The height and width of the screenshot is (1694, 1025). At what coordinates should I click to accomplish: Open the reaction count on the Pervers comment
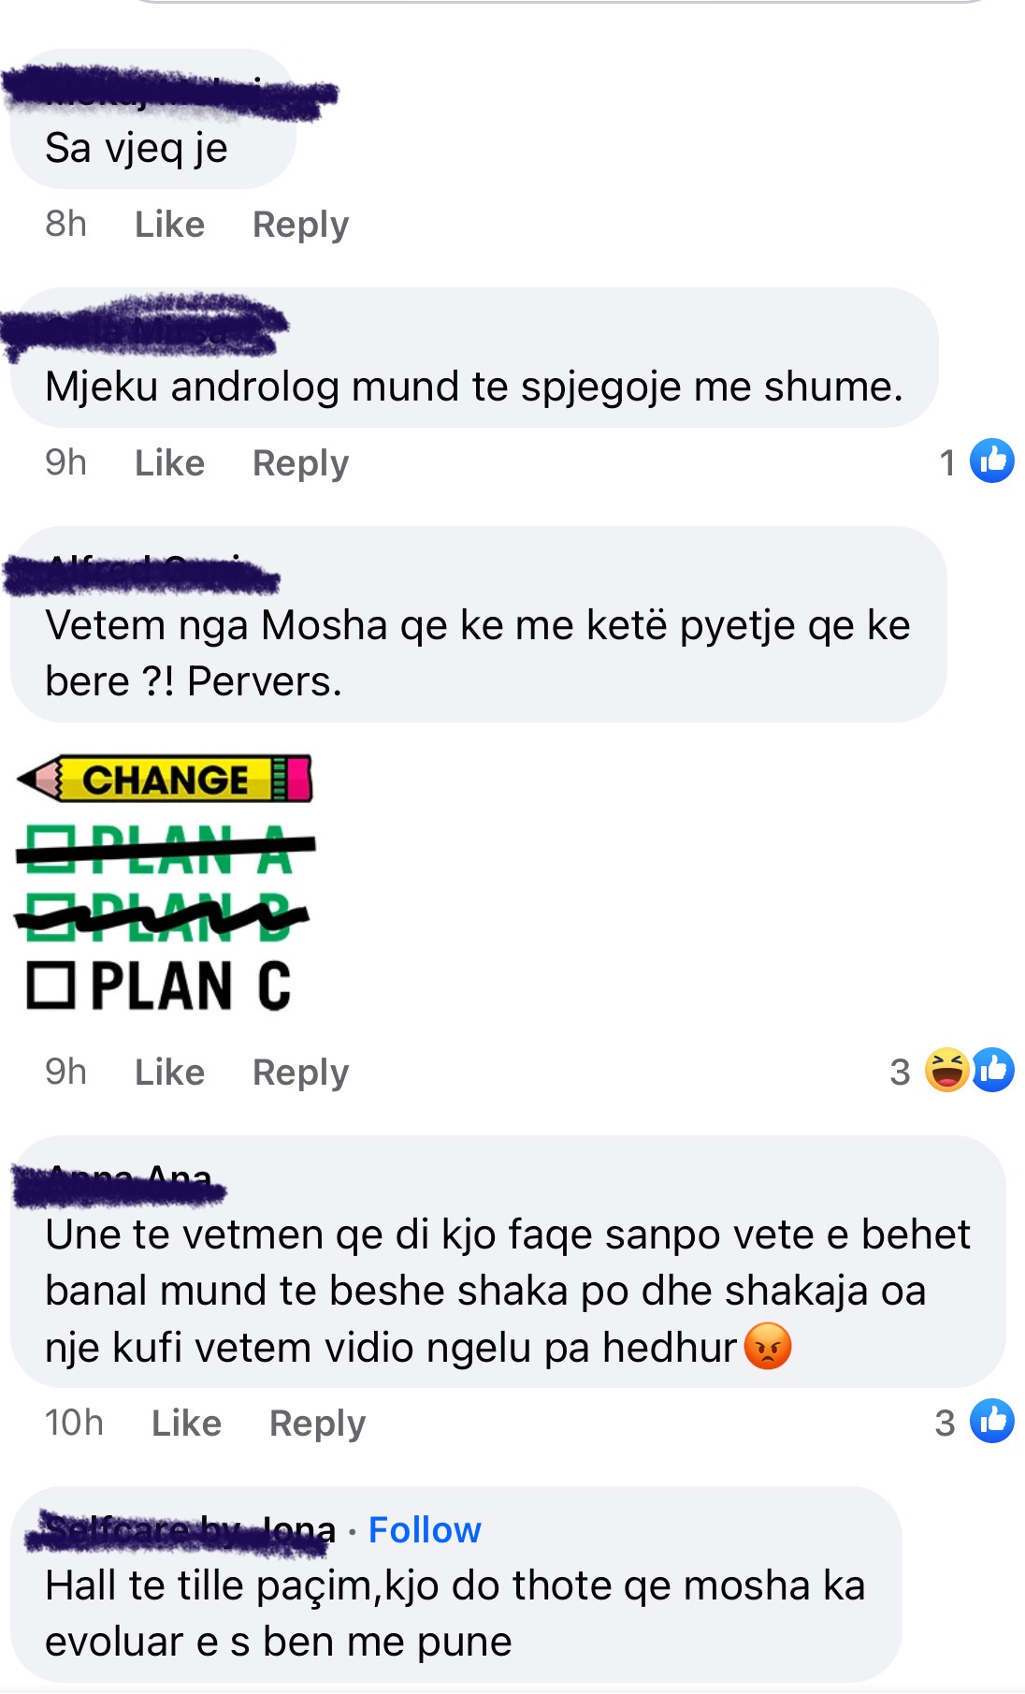[x=900, y=1072]
